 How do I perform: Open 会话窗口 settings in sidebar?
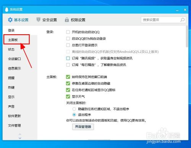pos(15,59)
